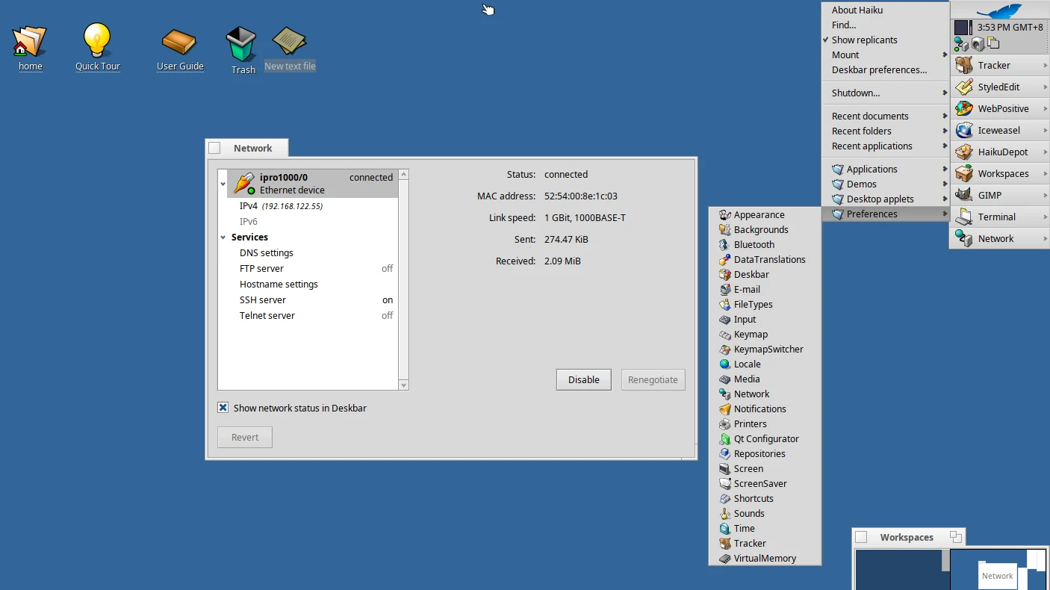Screen dimensions: 1050x590
Task: Open Bluetooth preferences
Action: 754,244
